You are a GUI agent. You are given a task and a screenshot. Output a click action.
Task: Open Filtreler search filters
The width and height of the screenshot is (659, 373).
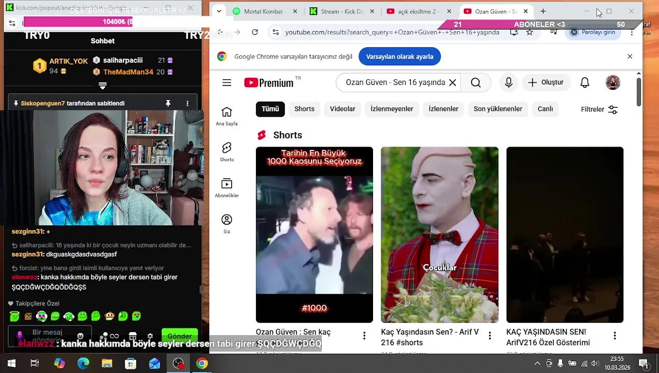tap(599, 109)
